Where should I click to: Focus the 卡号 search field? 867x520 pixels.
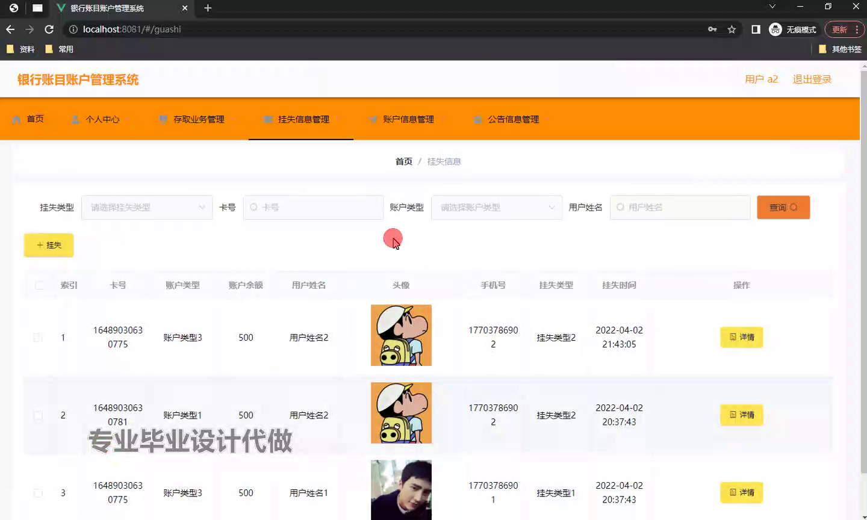tap(313, 207)
